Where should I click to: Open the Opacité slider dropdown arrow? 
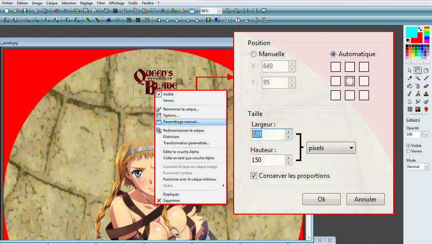[x=427, y=134]
